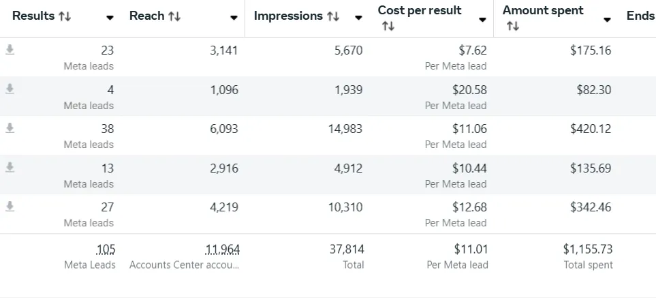656x298 pixels.
Task: Open Cost per result column dropdown
Action: 482,20
